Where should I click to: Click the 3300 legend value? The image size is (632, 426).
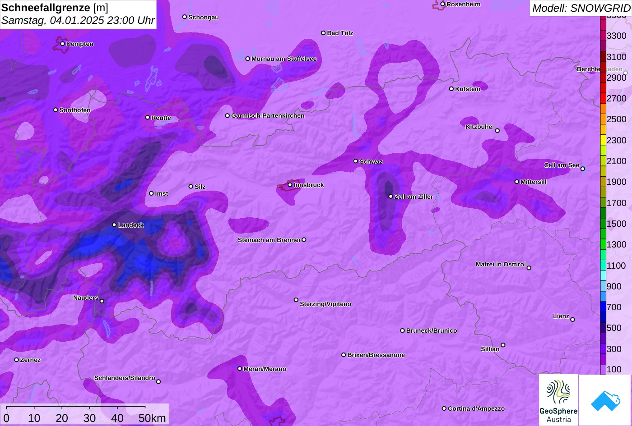point(617,36)
